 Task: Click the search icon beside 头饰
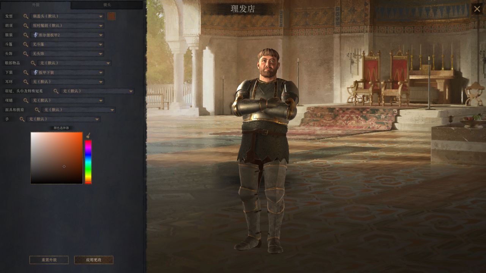coord(26,54)
